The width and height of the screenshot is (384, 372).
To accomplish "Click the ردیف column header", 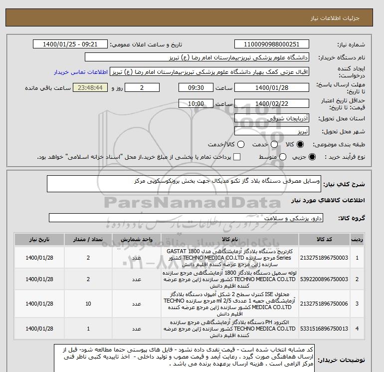I will click(357, 239).
